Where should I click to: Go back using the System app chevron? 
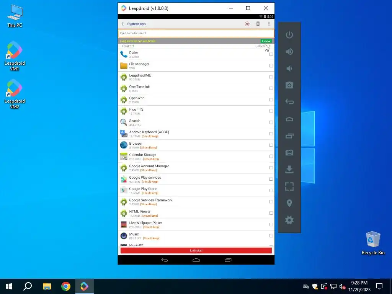pos(122,24)
